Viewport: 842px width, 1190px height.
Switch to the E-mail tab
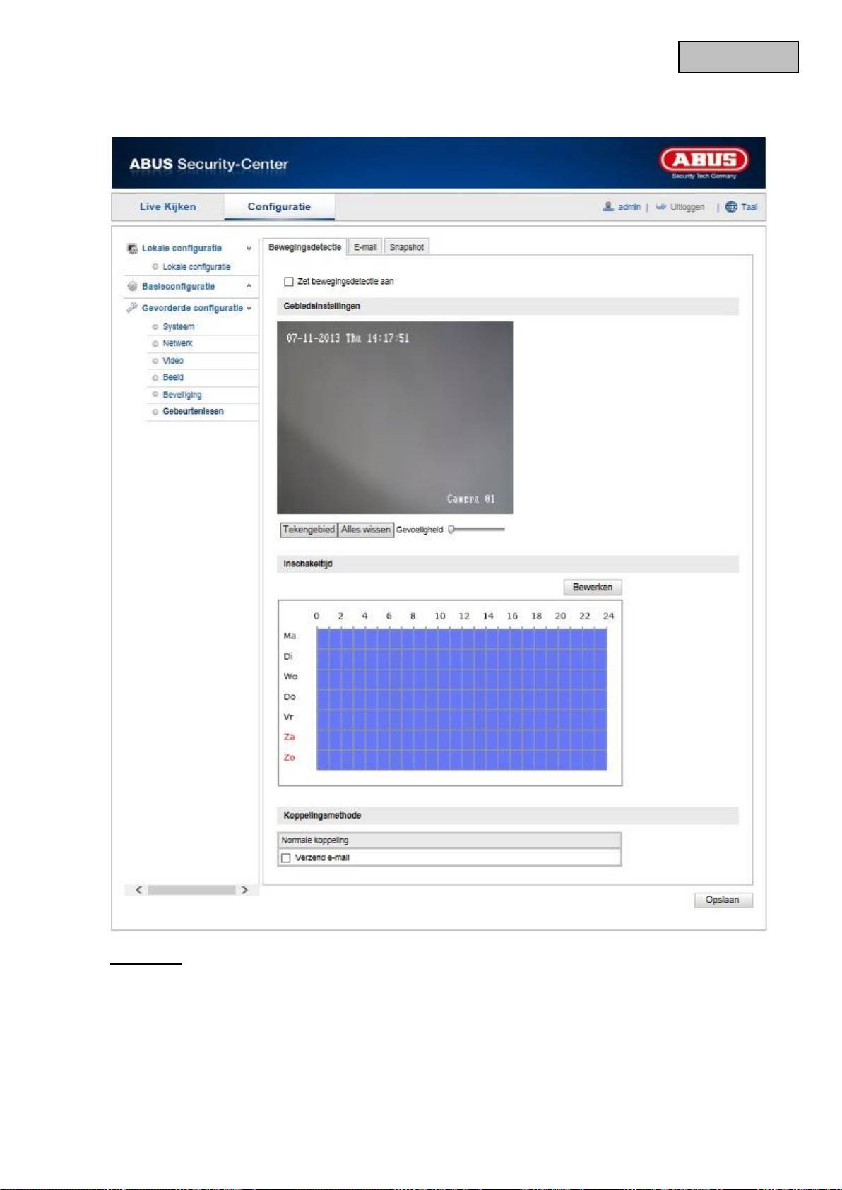tap(365, 247)
